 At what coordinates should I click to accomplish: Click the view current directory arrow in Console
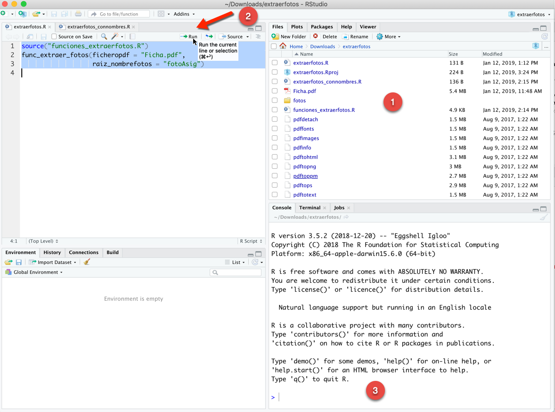pos(346,217)
